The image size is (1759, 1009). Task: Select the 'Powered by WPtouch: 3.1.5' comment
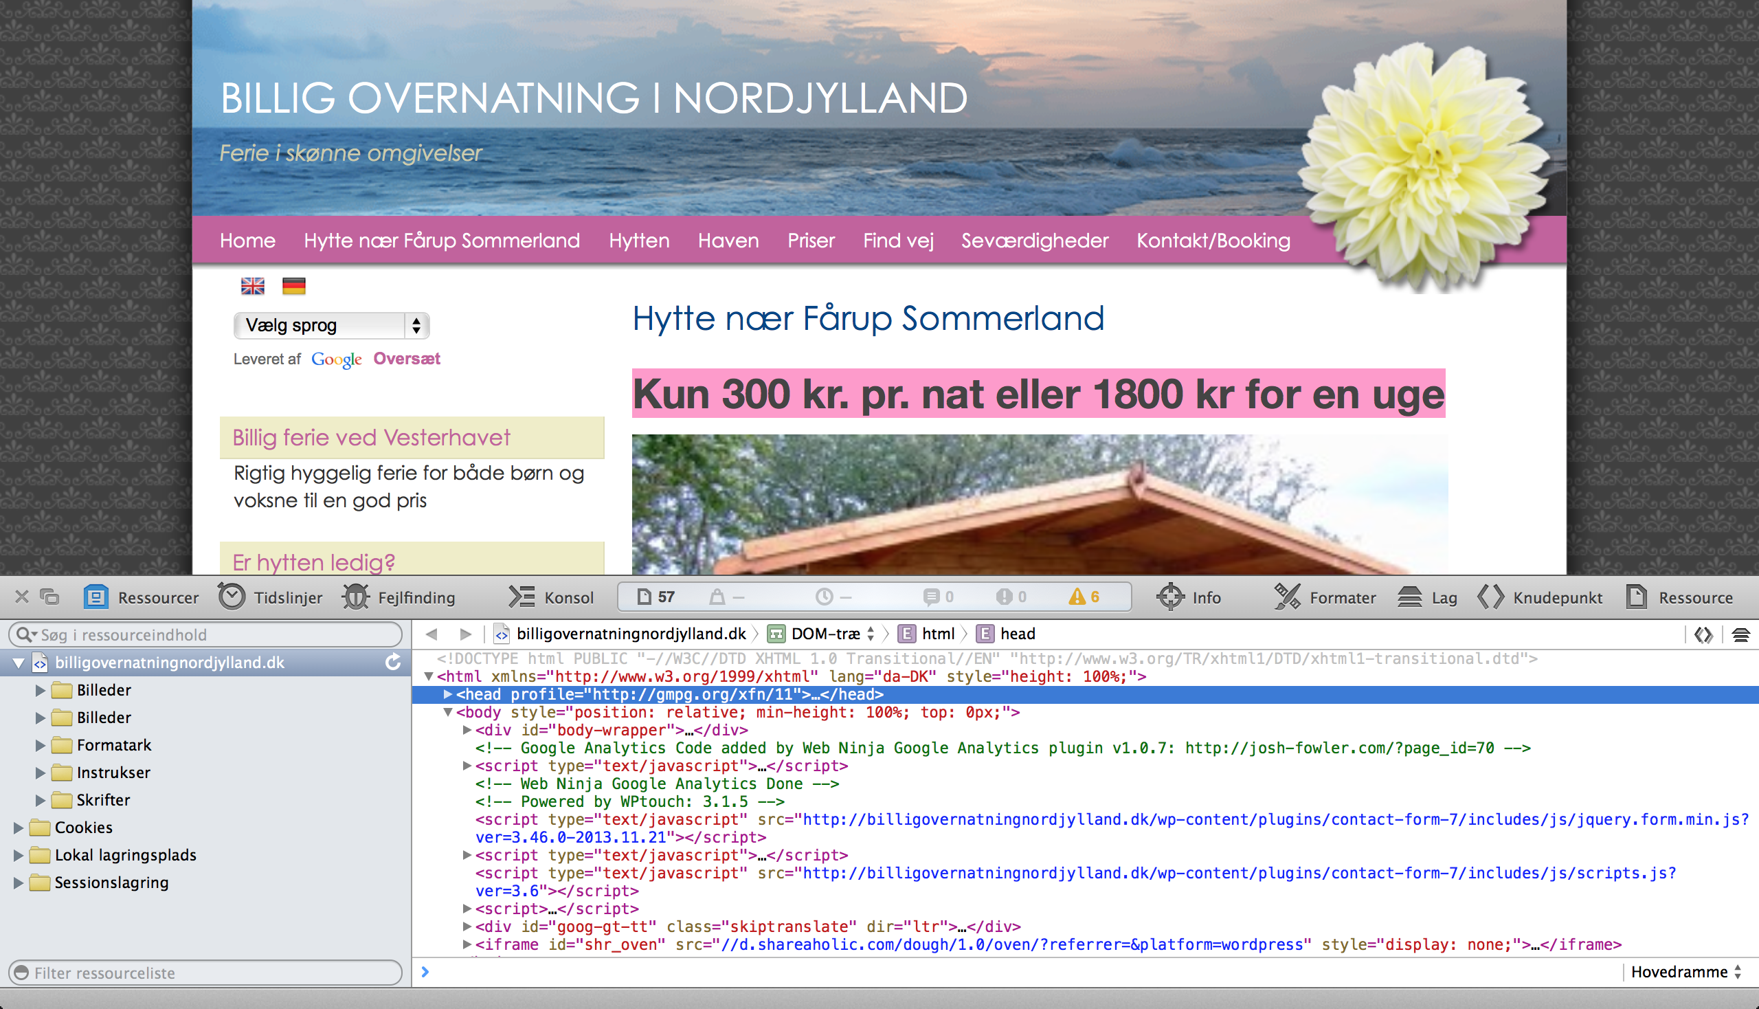[630, 801]
